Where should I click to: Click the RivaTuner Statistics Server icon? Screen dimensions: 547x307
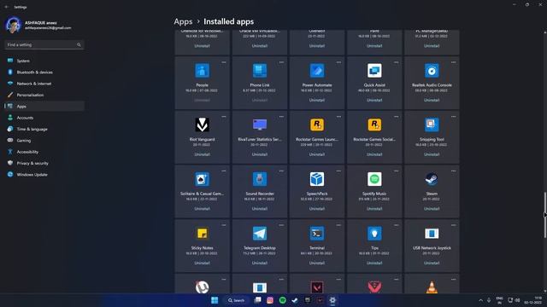260,125
